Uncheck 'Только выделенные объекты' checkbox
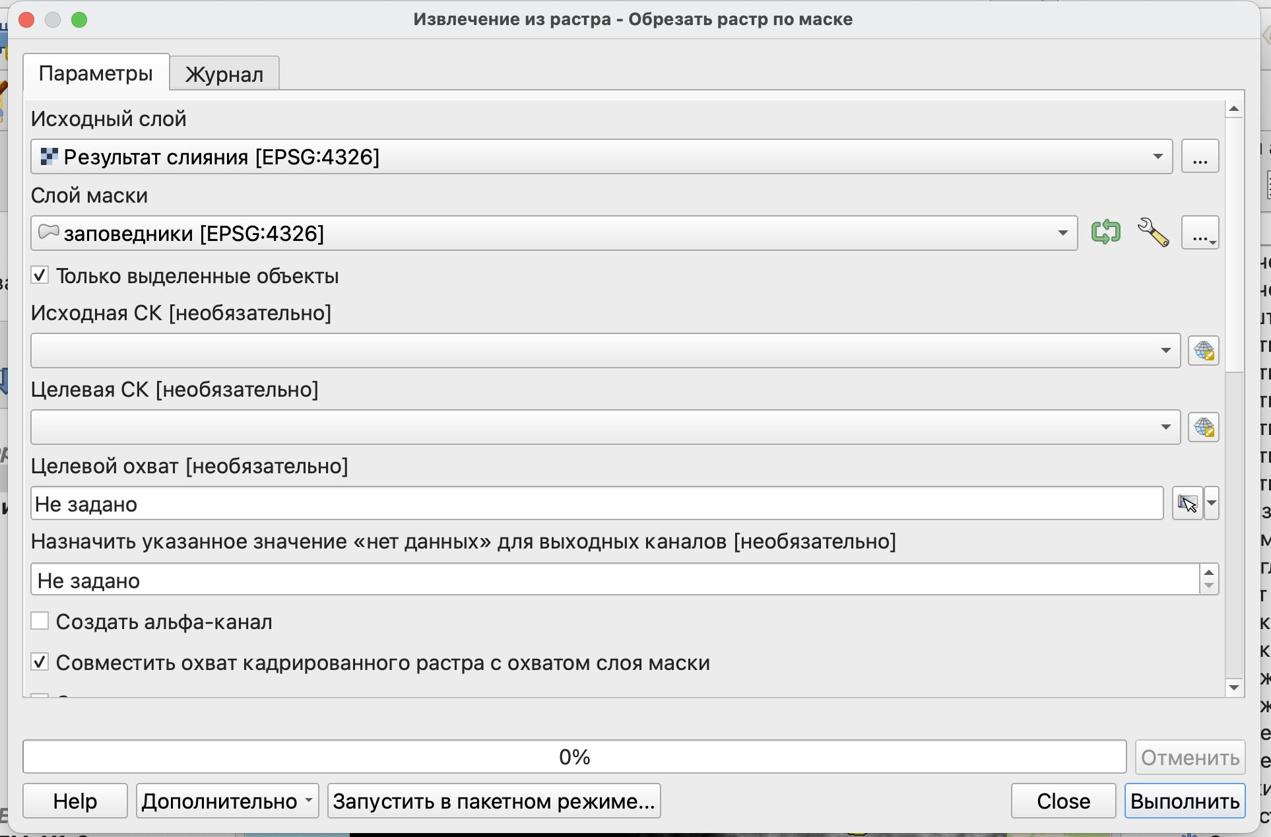Image resolution: width=1271 pixels, height=837 pixels. coord(40,275)
